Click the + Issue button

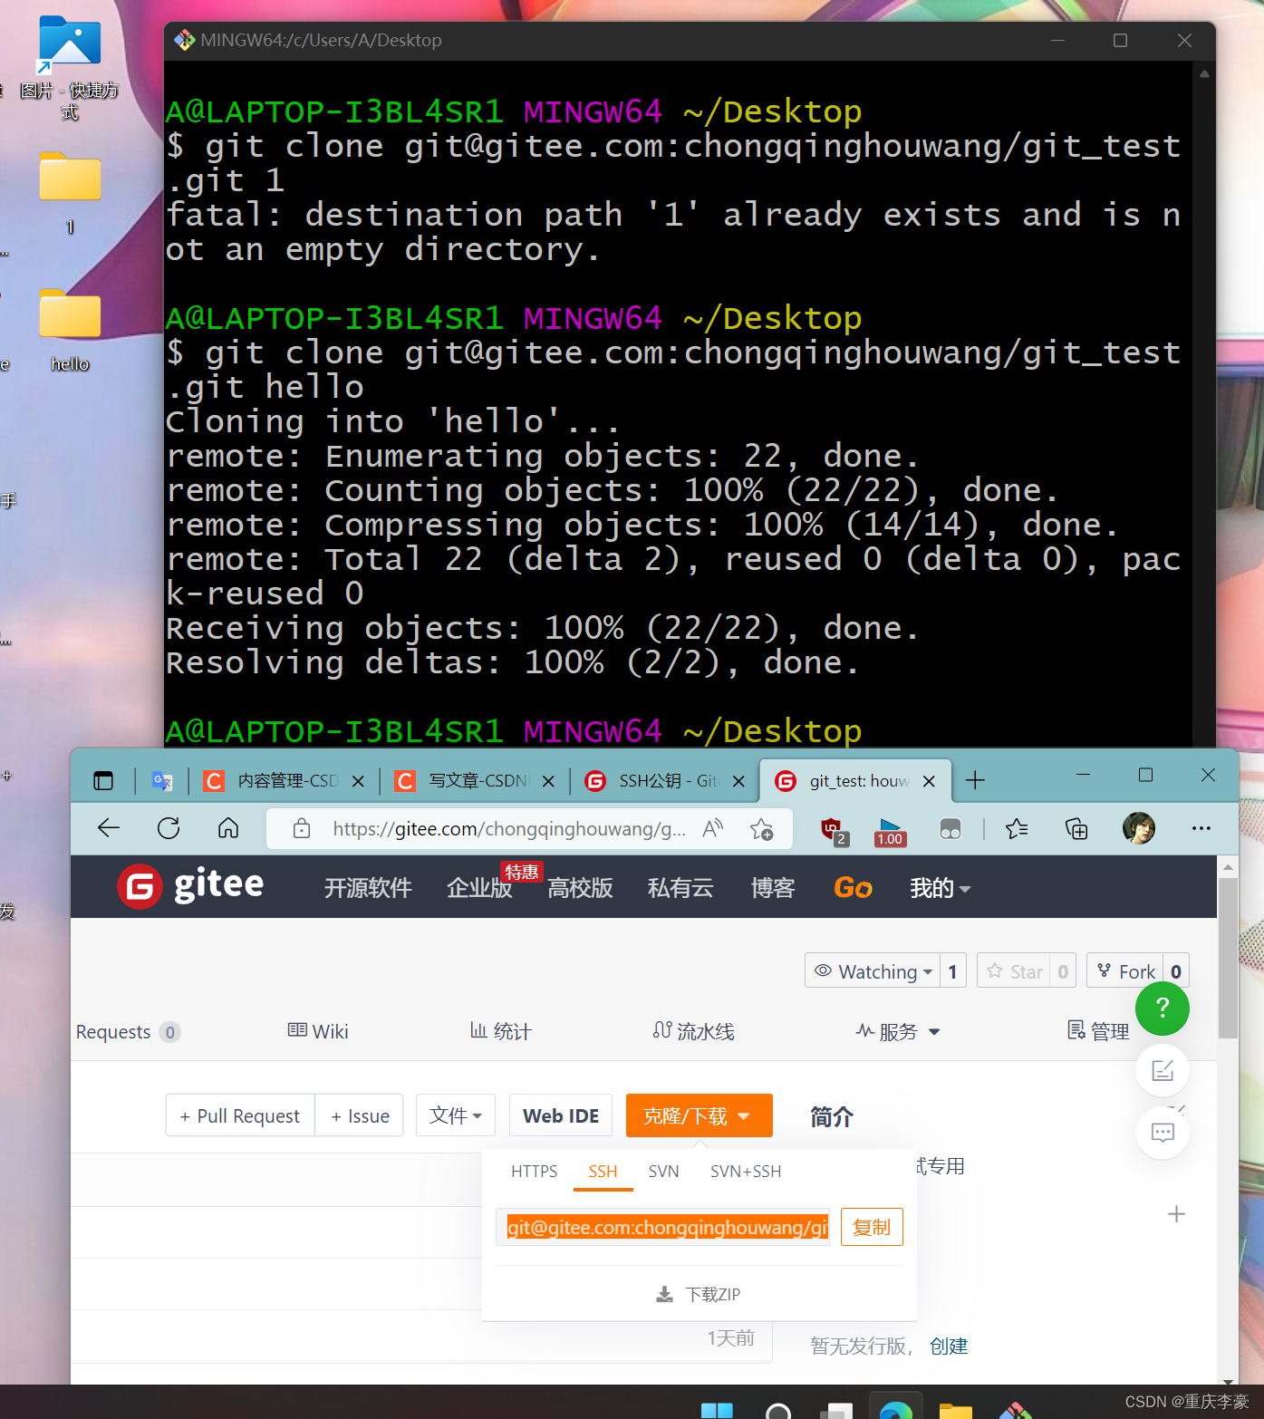click(360, 1115)
